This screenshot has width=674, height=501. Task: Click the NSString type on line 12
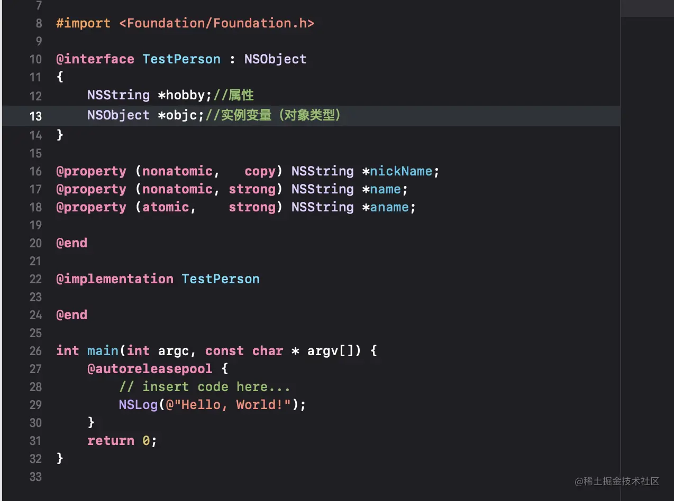119,95
